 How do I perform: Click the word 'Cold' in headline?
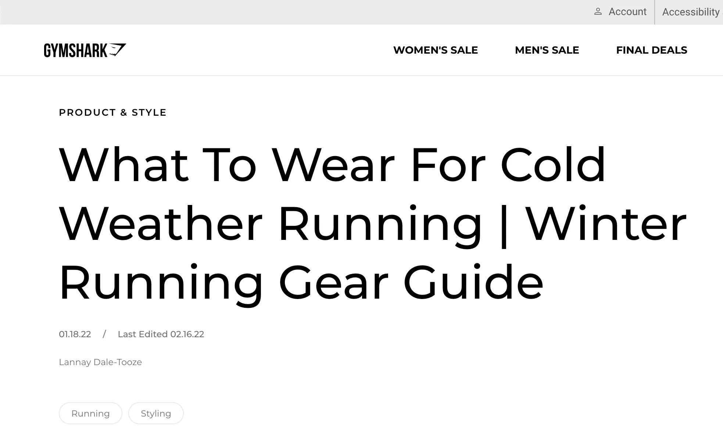(552, 165)
